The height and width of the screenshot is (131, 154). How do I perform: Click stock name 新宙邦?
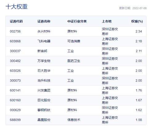point(42,51)
